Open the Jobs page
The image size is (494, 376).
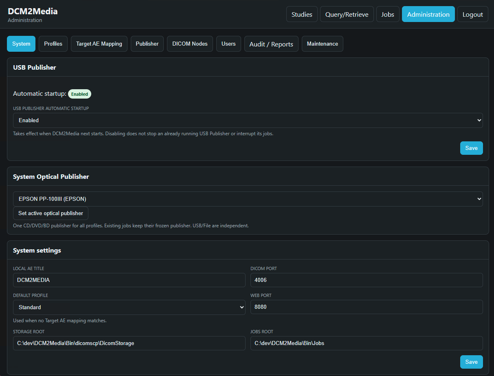click(388, 14)
